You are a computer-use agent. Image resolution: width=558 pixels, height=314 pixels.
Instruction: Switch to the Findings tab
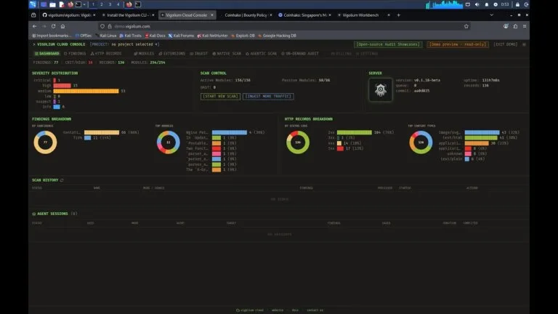point(75,54)
